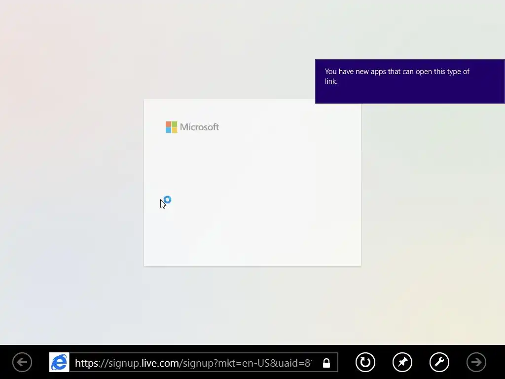Refresh the page with the reload button
The height and width of the screenshot is (379, 505).
[365, 362]
